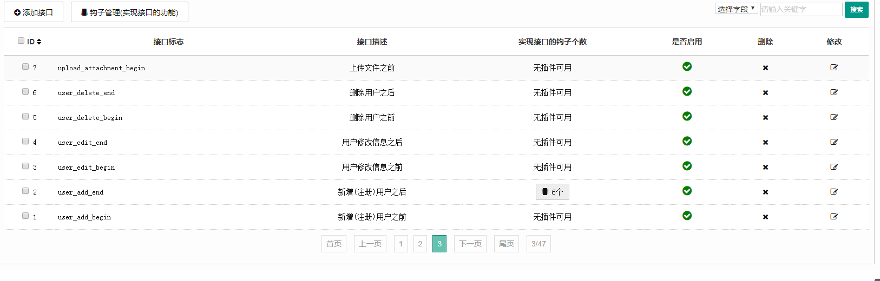Image resolution: width=880 pixels, height=281 pixels.
Task: Click edit icon for upload_attachment_begin row
Action: point(834,68)
